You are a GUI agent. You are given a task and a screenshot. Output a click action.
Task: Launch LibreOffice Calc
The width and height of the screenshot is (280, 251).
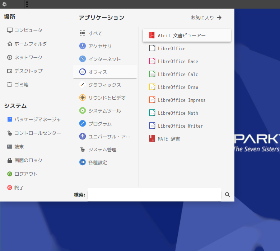pyautogui.click(x=187, y=74)
